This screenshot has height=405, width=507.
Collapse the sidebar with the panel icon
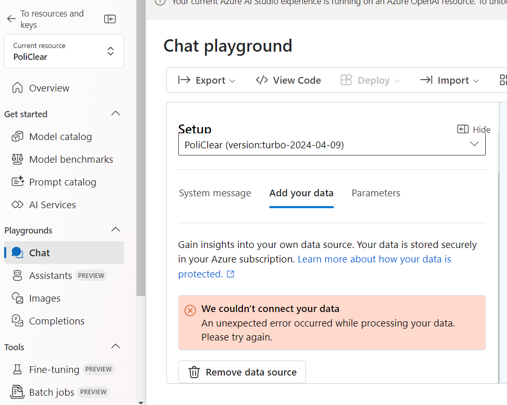pos(110,19)
